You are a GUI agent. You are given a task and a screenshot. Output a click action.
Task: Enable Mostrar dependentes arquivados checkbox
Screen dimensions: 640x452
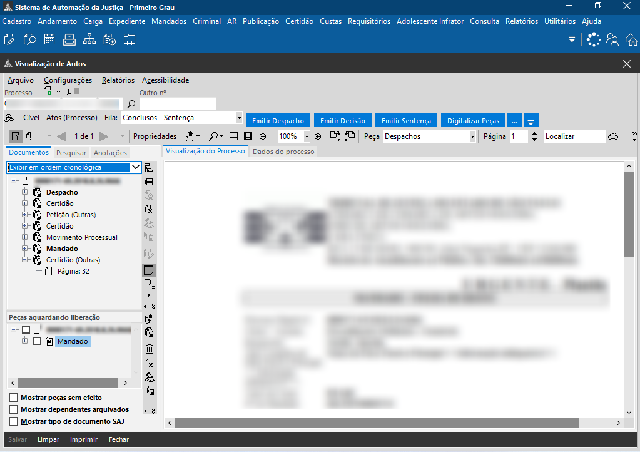click(x=14, y=409)
